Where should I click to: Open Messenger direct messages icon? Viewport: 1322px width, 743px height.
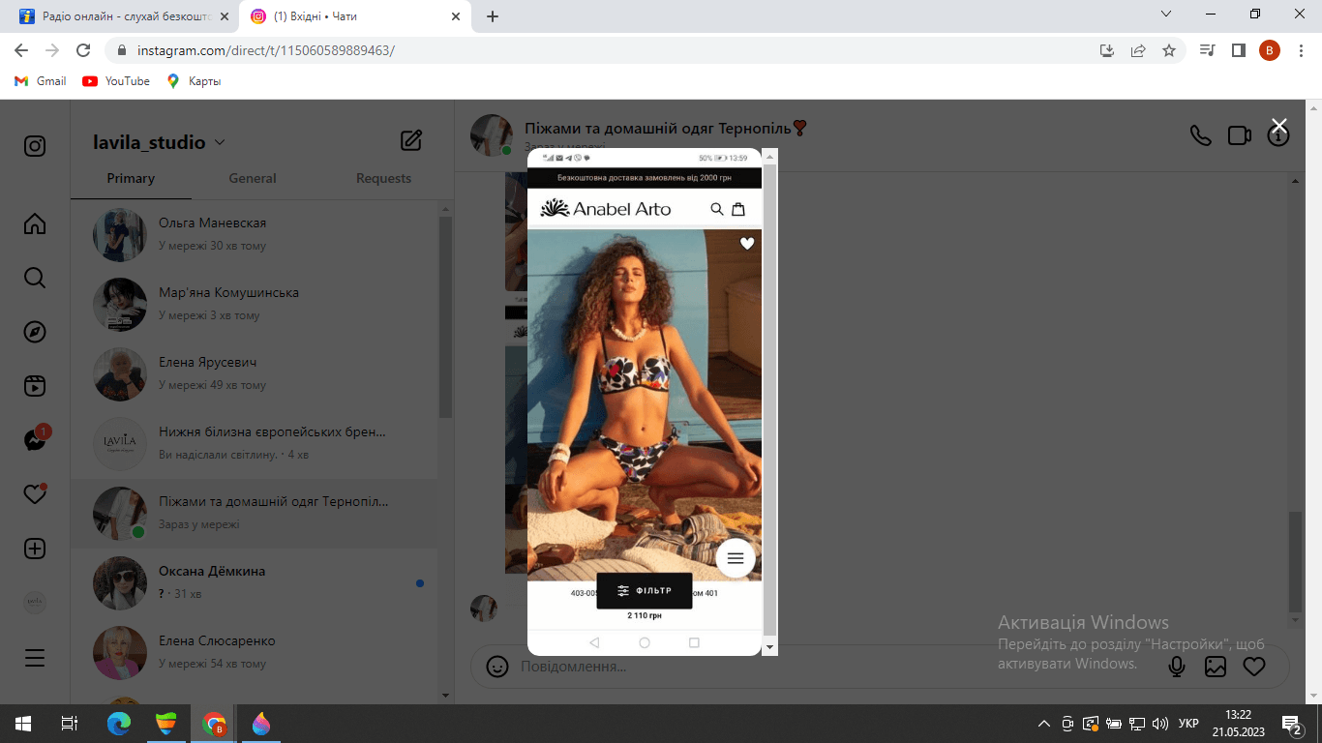click(35, 440)
